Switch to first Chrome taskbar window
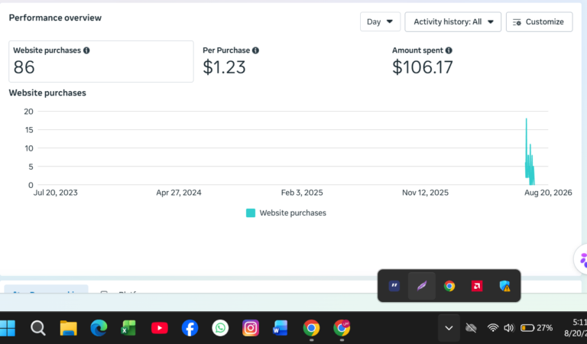This screenshot has width=587, height=344. 311,328
